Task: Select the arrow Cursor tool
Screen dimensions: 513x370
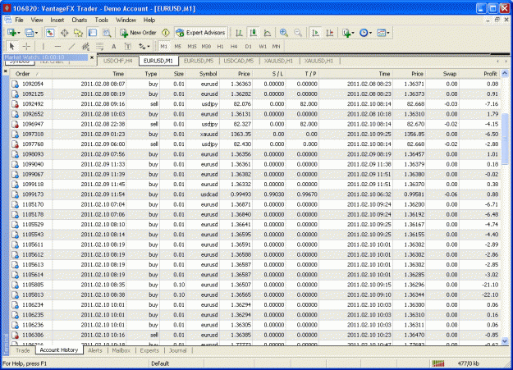Action: click(x=11, y=47)
